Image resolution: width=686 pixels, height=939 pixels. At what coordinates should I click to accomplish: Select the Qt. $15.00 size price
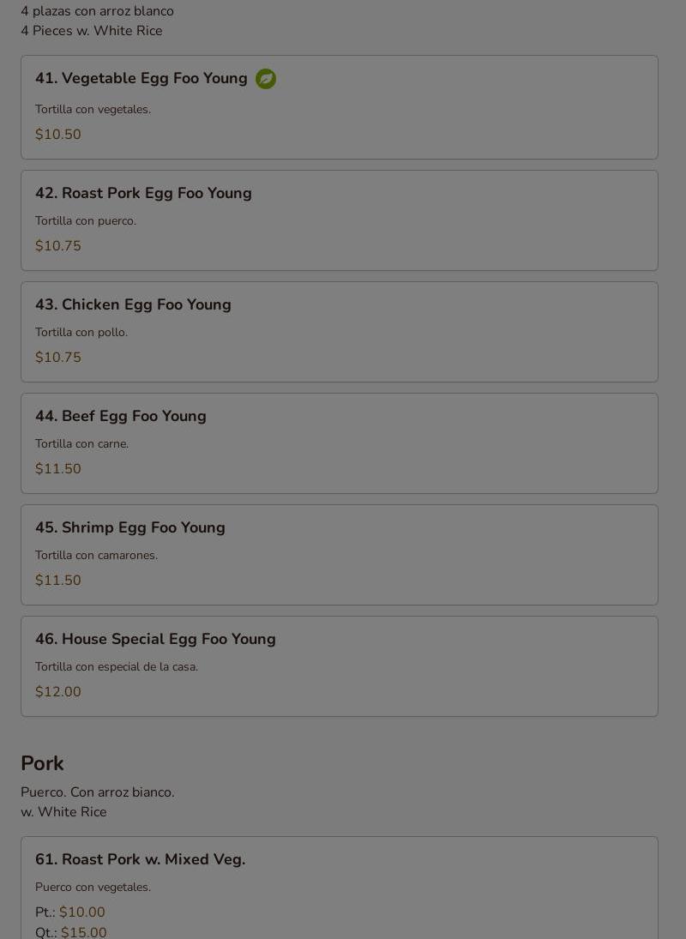click(83, 932)
